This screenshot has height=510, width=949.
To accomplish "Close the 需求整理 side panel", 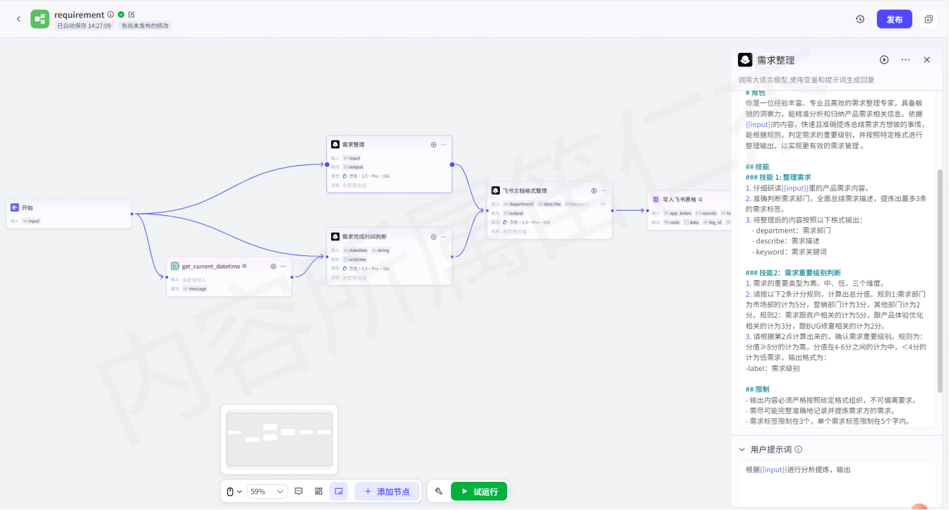I will coord(927,60).
